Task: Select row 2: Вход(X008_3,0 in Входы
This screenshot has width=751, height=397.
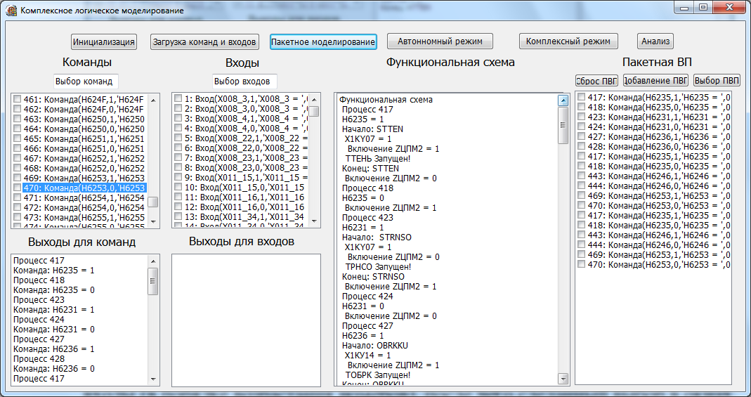Action: (x=245, y=108)
